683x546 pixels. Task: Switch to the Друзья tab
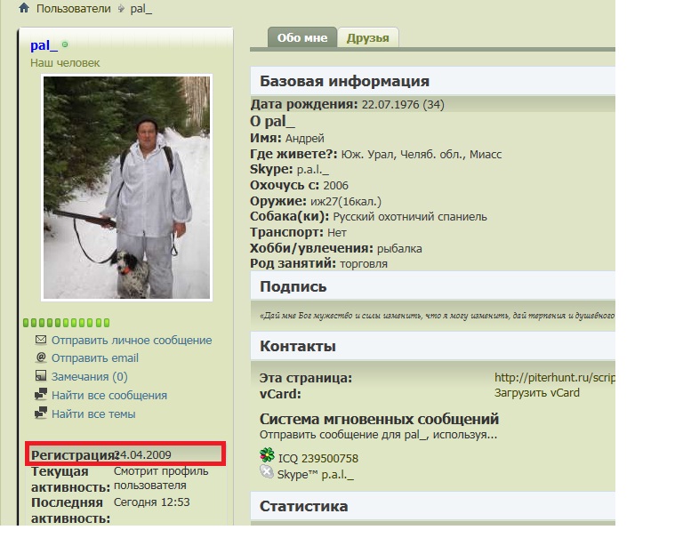[x=368, y=37]
